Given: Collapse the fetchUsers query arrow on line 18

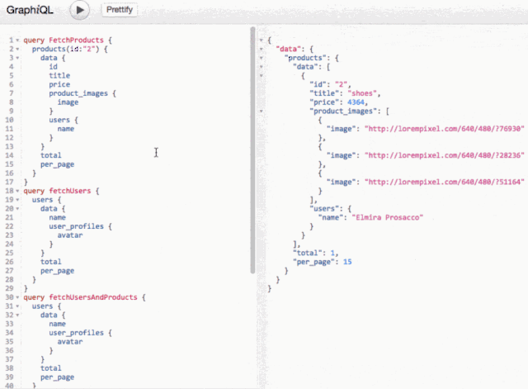Looking at the screenshot, I should (x=17, y=191).
